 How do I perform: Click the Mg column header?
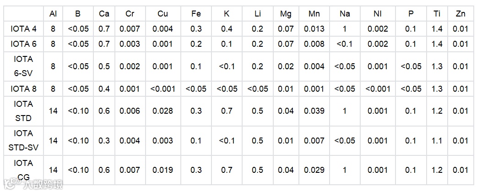tap(286, 14)
